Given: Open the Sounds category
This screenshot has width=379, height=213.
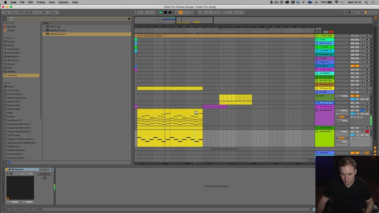Looking at the screenshot, I should pos(11,41).
